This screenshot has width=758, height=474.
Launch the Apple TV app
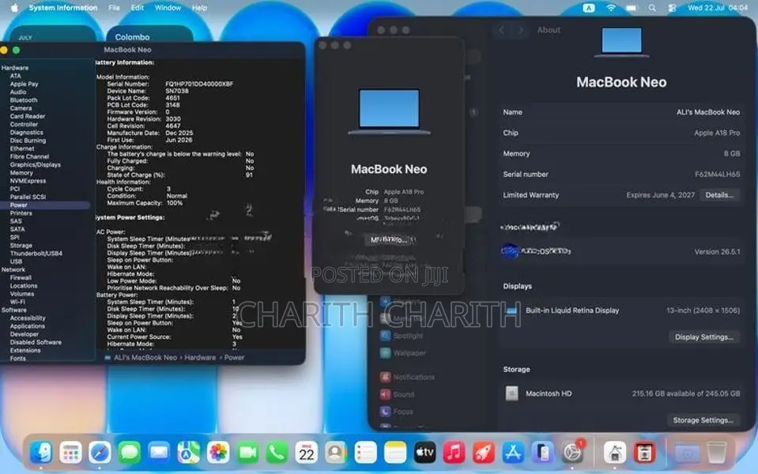424,453
